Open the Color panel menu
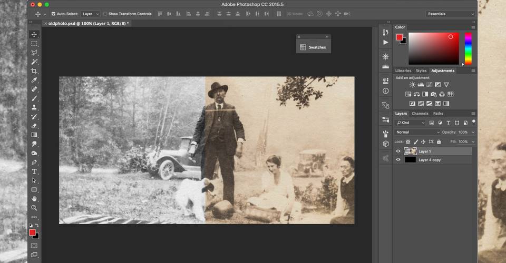This screenshot has height=263, width=506. pos(473,27)
